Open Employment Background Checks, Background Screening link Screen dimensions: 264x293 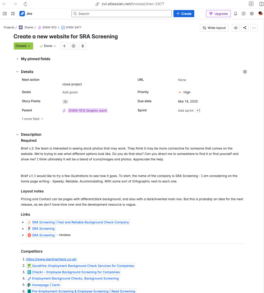tap(73, 279)
